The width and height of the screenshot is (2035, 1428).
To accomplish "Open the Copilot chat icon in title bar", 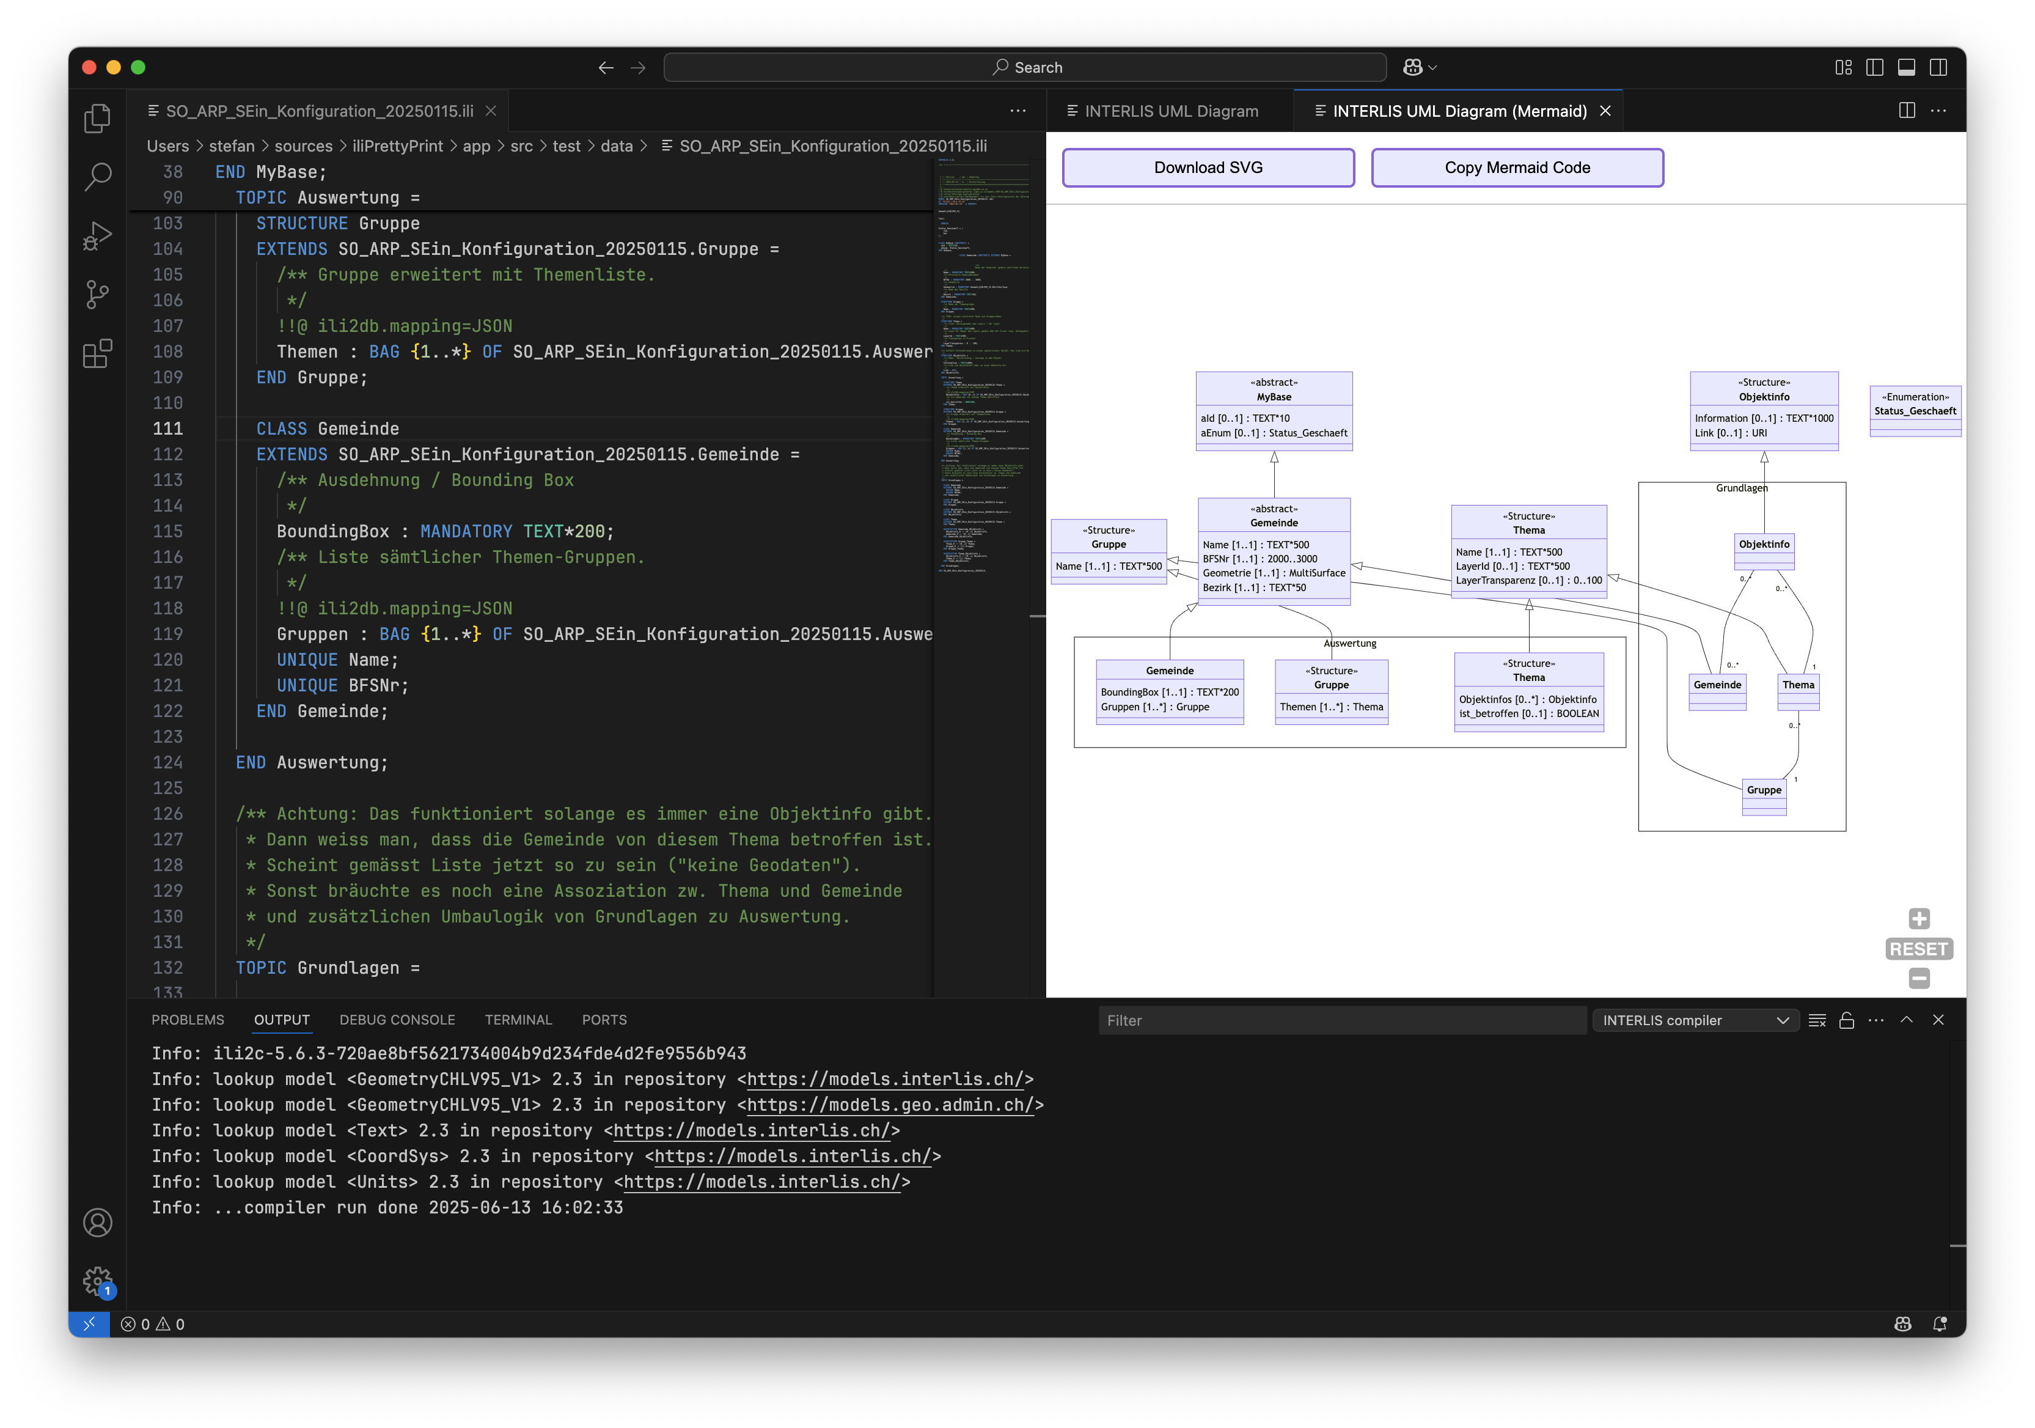I will pos(1412,67).
